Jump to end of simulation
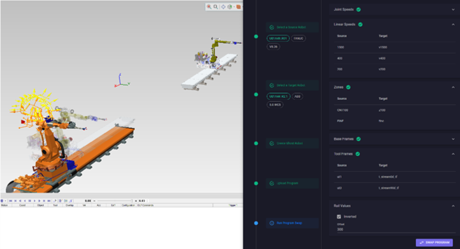This screenshot has height=249, width=460. pyautogui.click(x=49, y=201)
